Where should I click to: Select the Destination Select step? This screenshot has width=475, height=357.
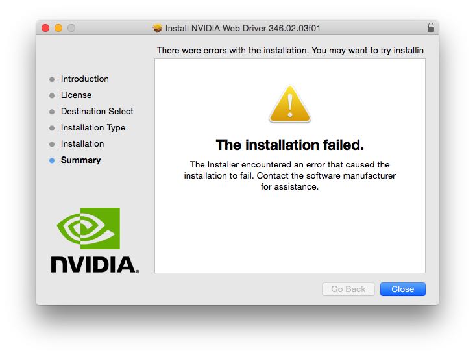pyautogui.click(x=97, y=111)
